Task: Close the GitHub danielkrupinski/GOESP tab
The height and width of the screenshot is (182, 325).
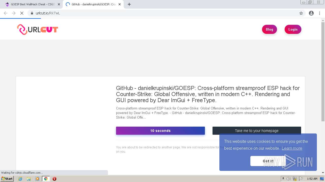Action: 120,4
